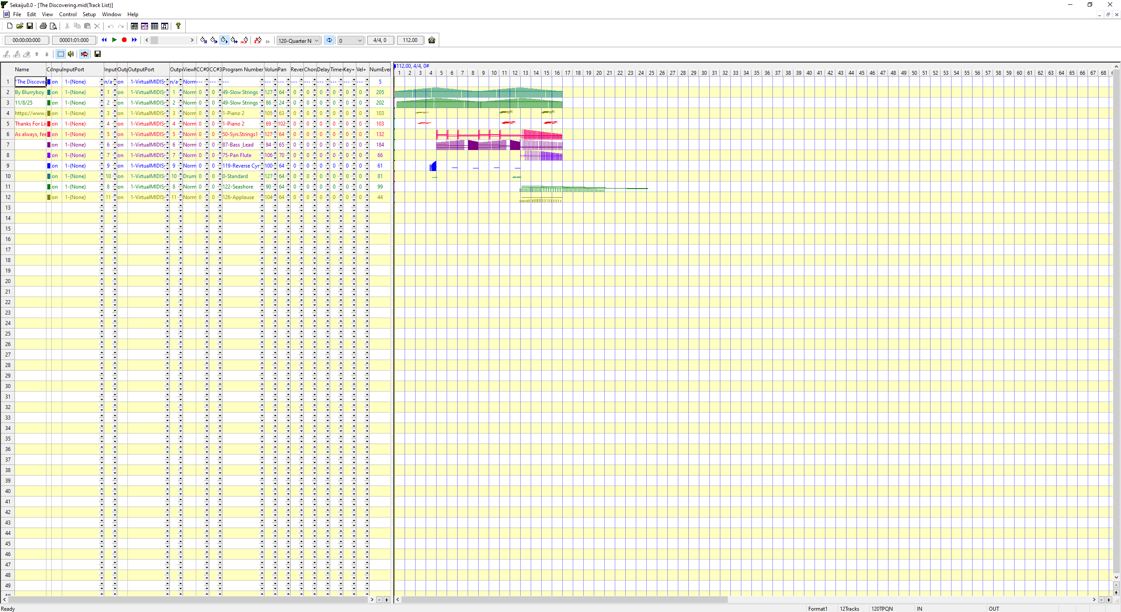The image size is (1121, 612).
Task: Open the musical score window icon
Action: click(165, 26)
